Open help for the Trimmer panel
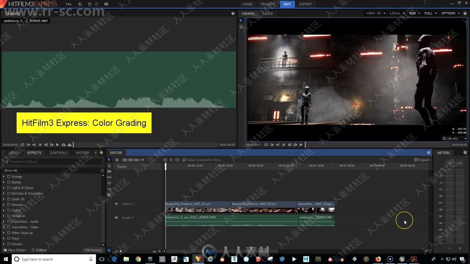This screenshot has width=470, height=264. [233, 14]
